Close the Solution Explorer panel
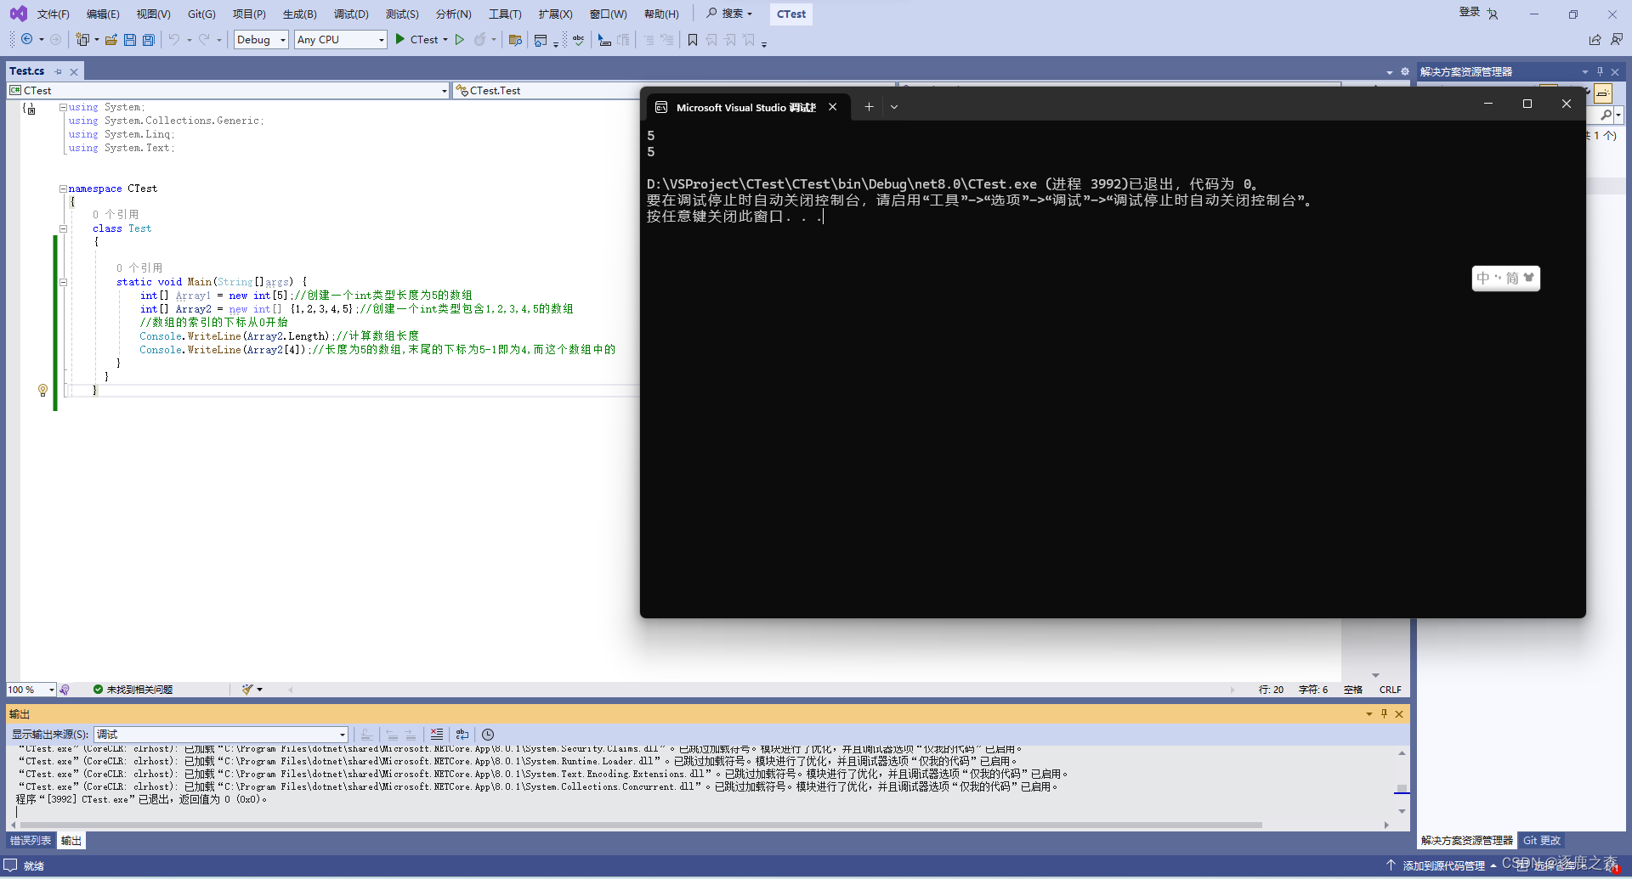The image size is (1632, 879). point(1615,71)
